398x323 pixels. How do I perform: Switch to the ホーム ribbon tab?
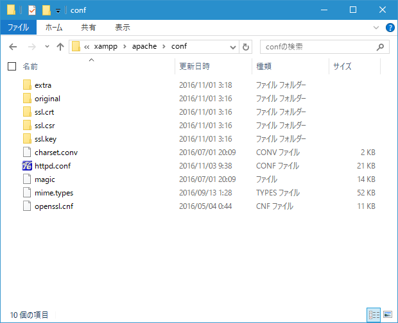(x=54, y=28)
